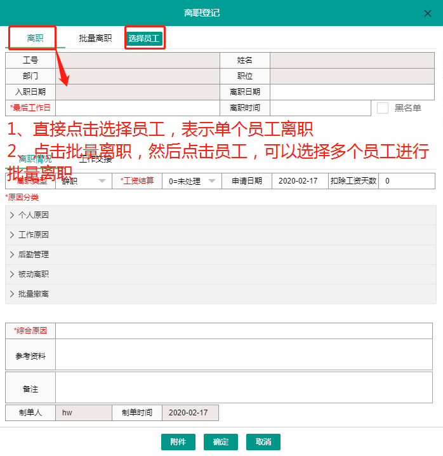Click the 离职时间 input field
The width and height of the screenshot is (443, 456).
[x=320, y=108]
